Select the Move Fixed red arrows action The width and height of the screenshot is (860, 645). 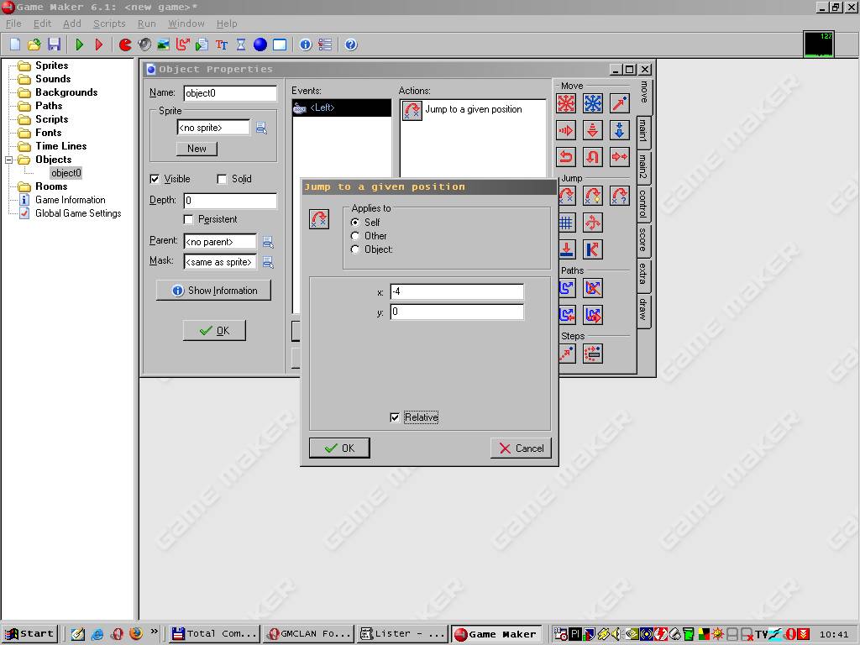(x=567, y=103)
